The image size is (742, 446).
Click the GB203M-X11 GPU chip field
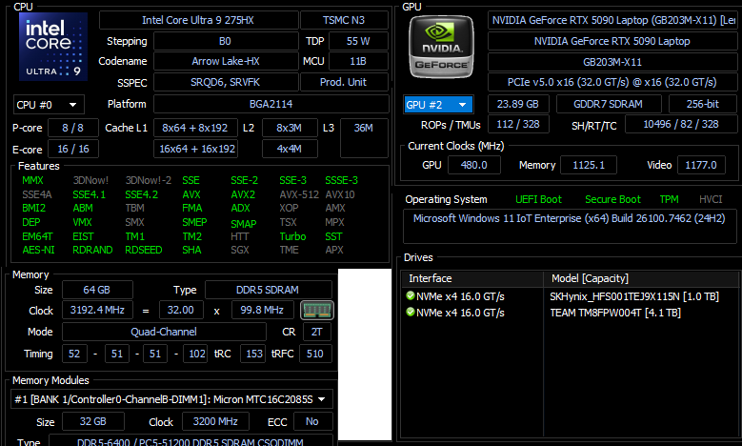pos(612,62)
